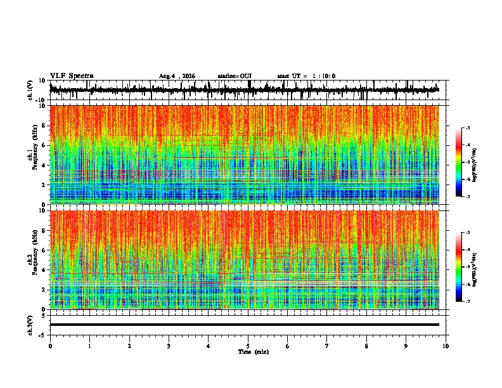Click the ch.1 spectrogram color scale bar
This screenshot has width=502, height=388.
(x=459, y=162)
